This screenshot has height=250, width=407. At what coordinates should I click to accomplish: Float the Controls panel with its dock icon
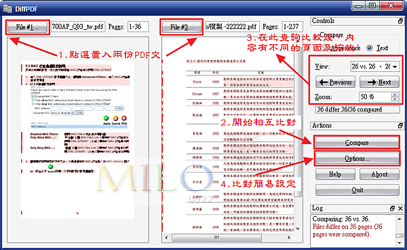click(400, 21)
